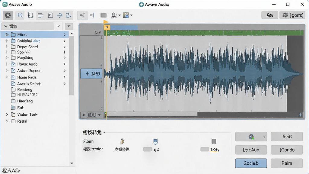Viewport: 309px width, 174px height.
Task: Open the folder icon in editor toolbar
Action: (104, 15)
